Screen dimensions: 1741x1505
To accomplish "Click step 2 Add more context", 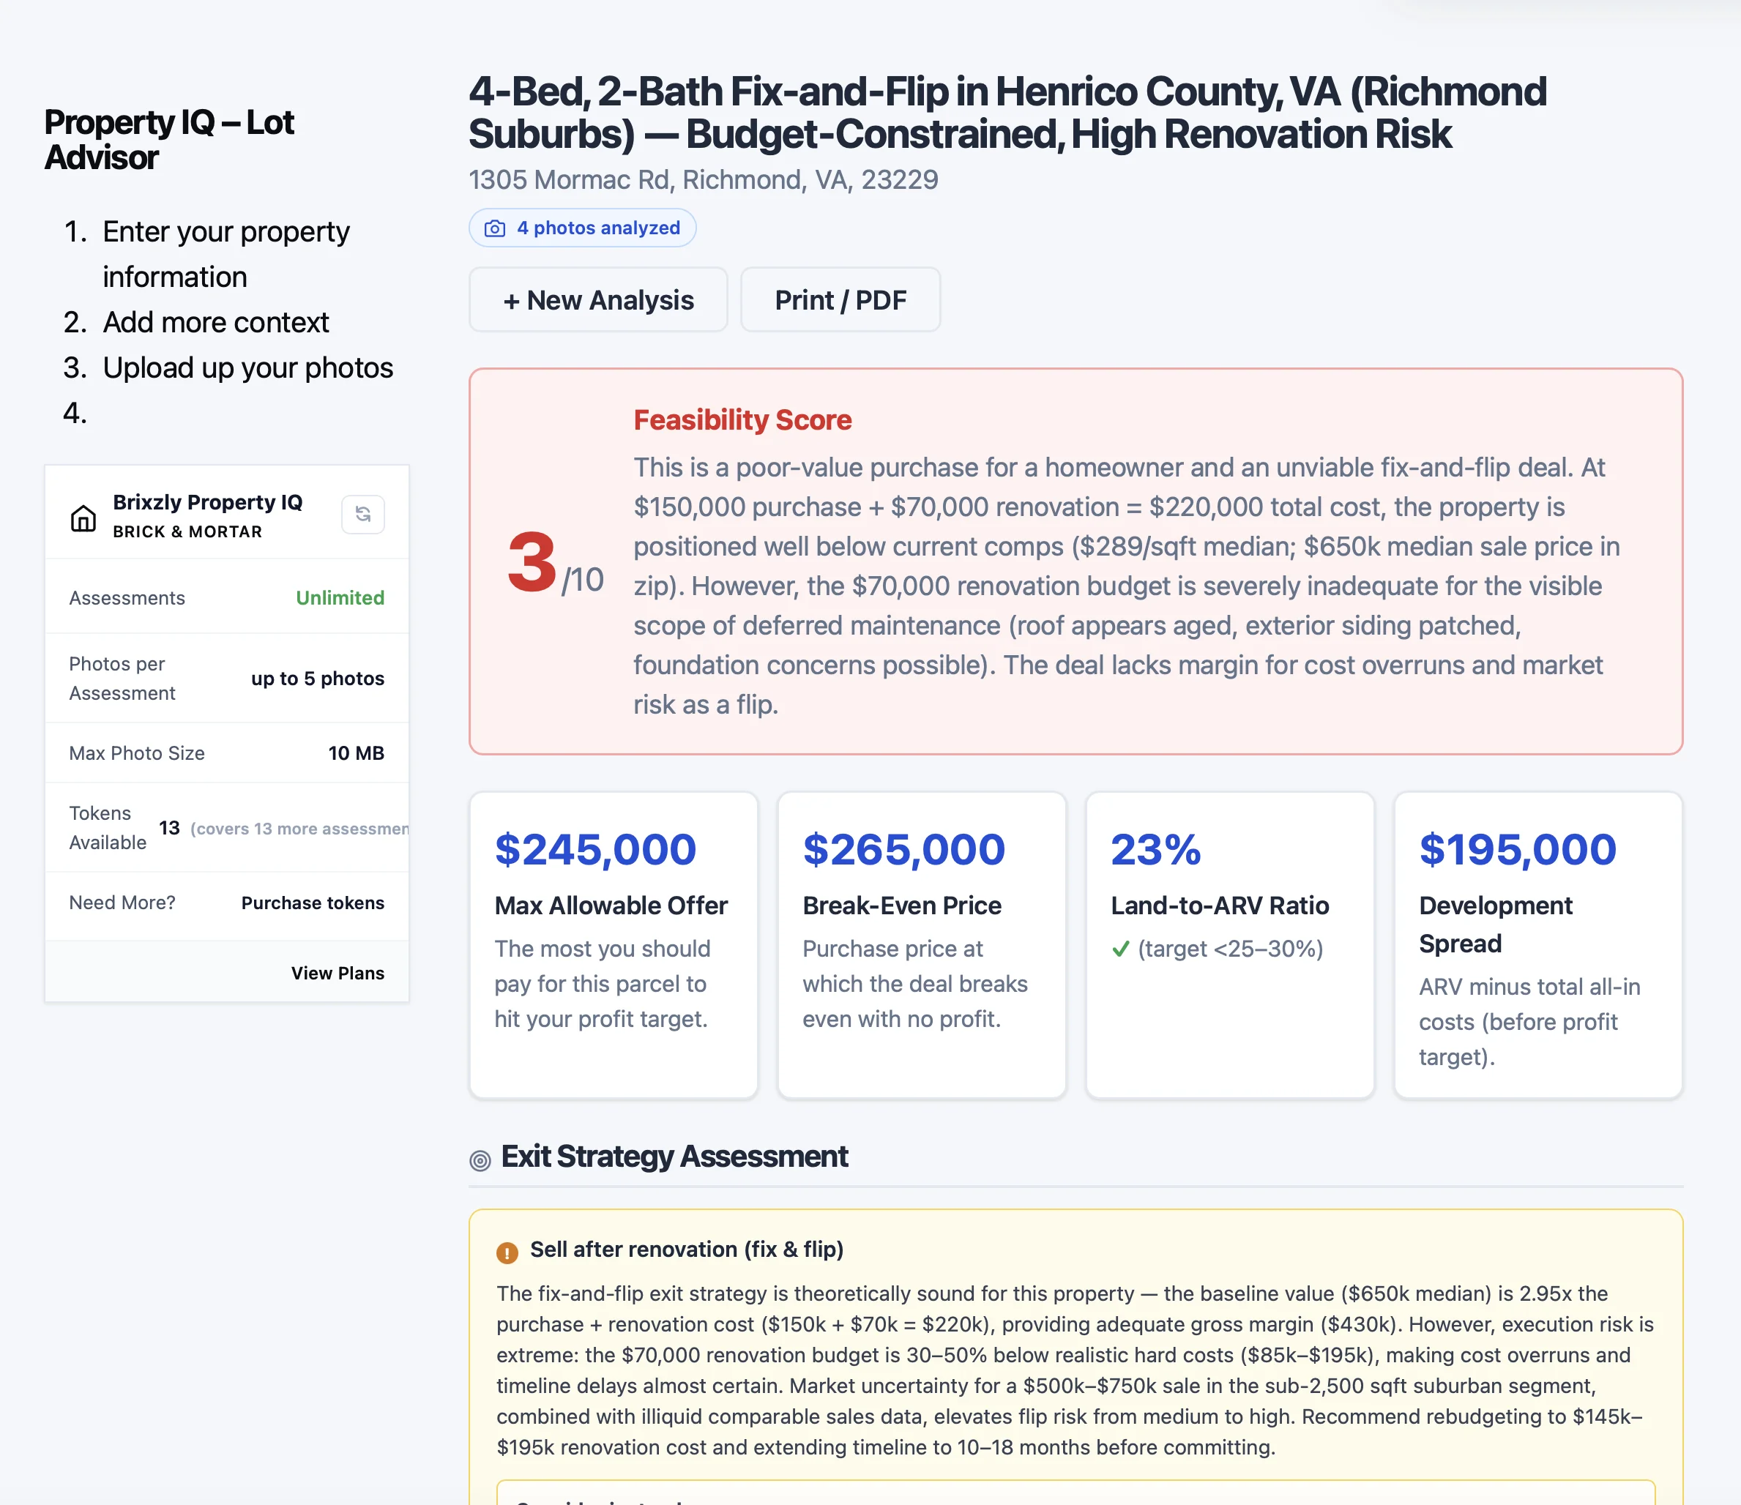I will point(216,323).
